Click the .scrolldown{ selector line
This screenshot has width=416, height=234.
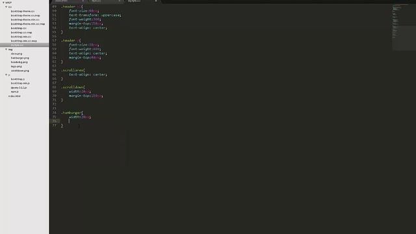tap(73, 87)
